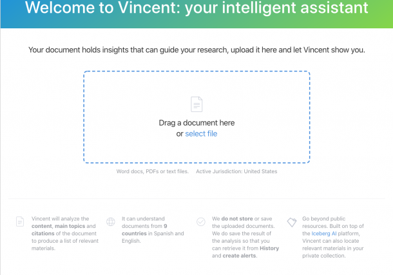
Task: Click the bold 'create alerts' text
Action: tap(239, 256)
